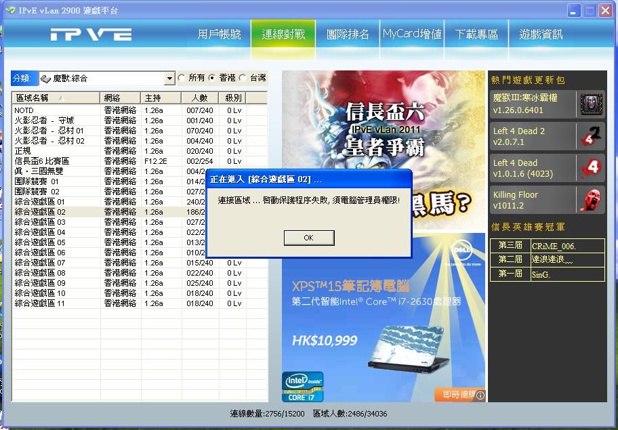This screenshot has width=618, height=430.
Task: Sort by 區域名稱 column header
Action: pyautogui.click(x=56, y=98)
